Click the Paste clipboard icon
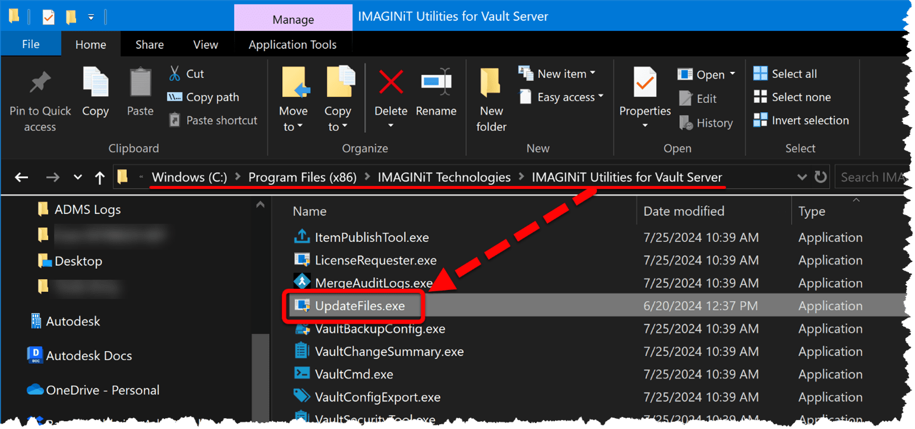915x429 pixels. 140,82
